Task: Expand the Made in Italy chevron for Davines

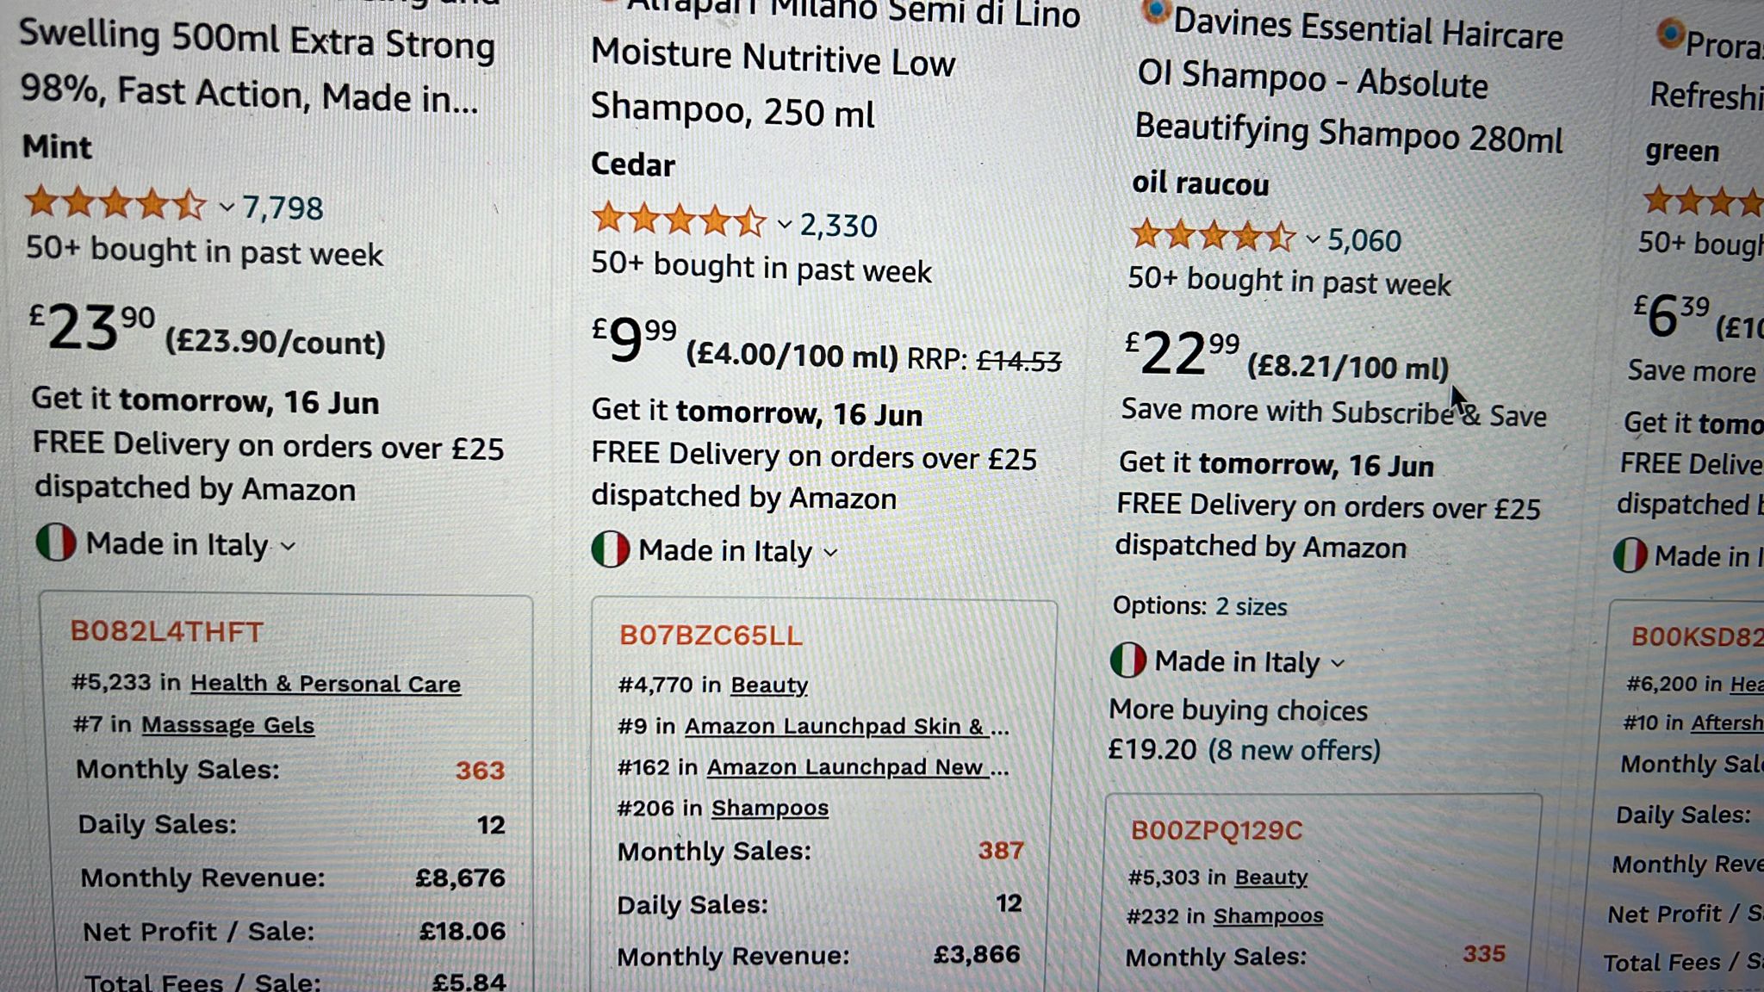Action: point(1338,664)
